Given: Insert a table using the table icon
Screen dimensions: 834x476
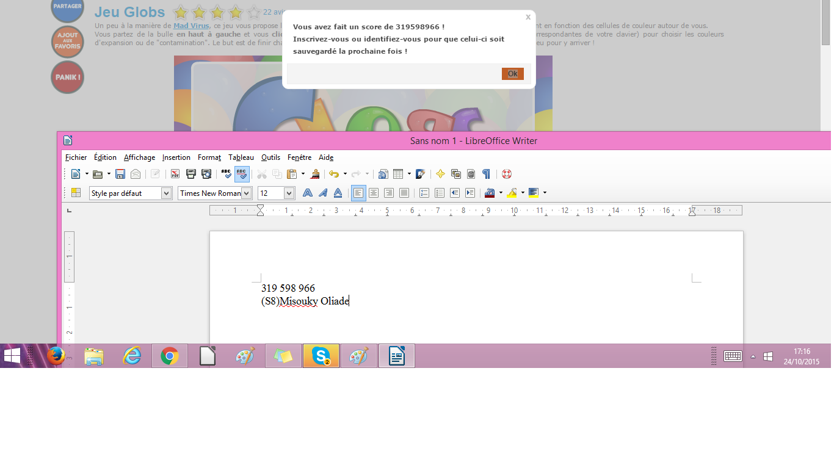Looking at the screenshot, I should [398, 174].
